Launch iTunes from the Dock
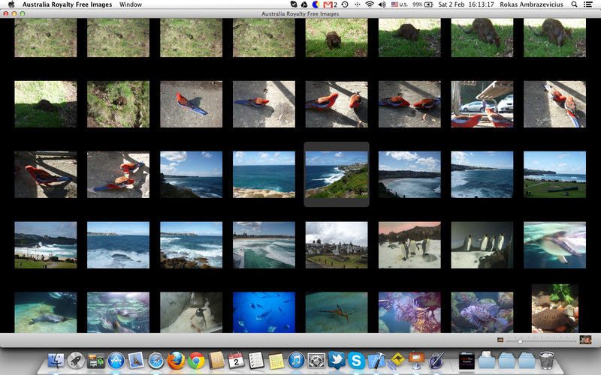This screenshot has width=601, height=375. click(x=296, y=361)
